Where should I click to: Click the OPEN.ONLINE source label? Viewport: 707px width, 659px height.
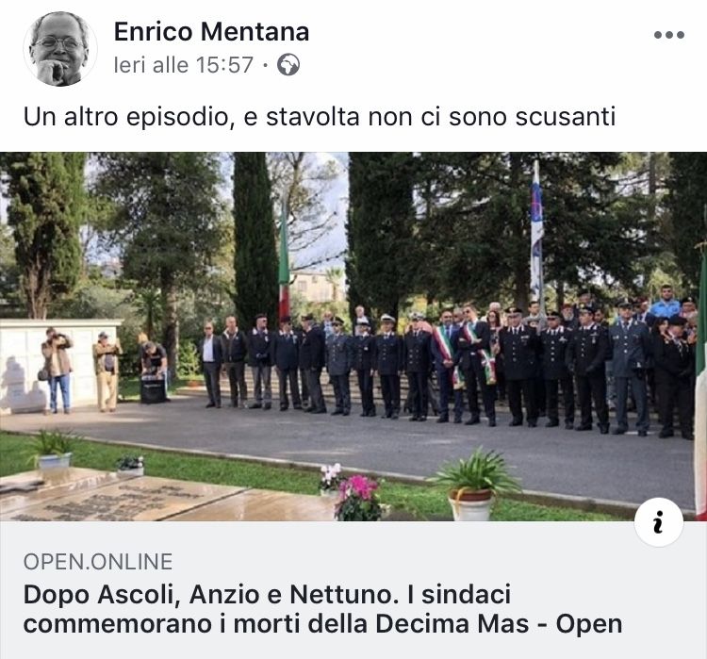pyautogui.click(x=98, y=562)
